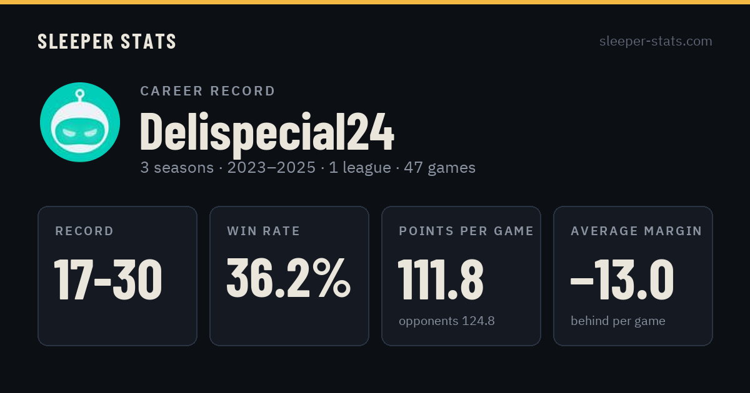Click the 111.8 points value
Viewport: 750px width, 393px height.
pyautogui.click(x=441, y=278)
